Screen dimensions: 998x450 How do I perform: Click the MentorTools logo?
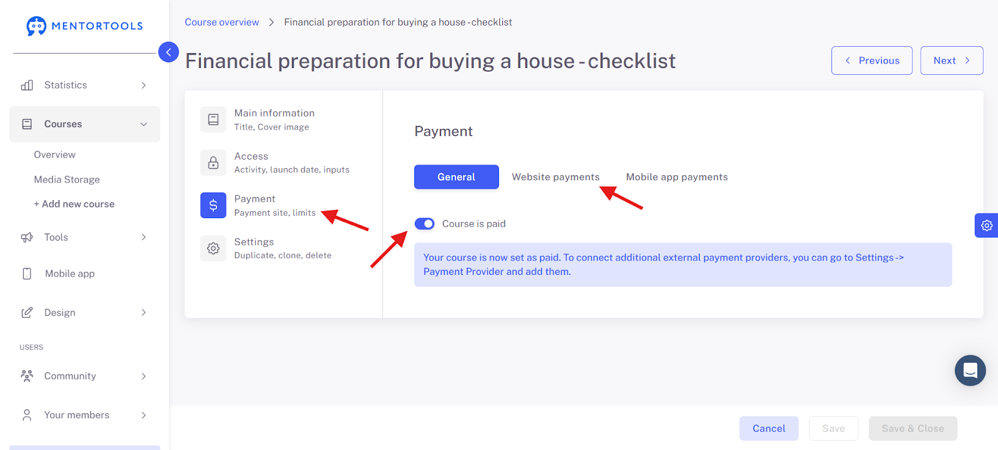[x=85, y=26]
